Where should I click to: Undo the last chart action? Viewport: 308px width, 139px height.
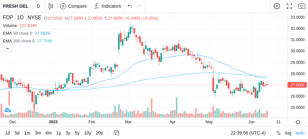coord(130,6)
